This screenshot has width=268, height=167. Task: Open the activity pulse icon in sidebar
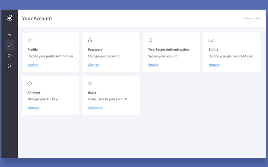coord(10,35)
